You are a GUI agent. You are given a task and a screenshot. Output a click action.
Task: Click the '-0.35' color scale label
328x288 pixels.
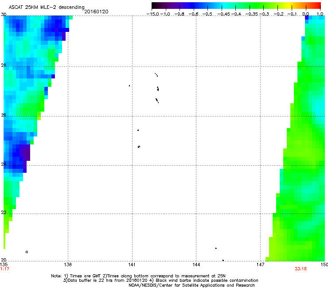[x=252, y=14]
